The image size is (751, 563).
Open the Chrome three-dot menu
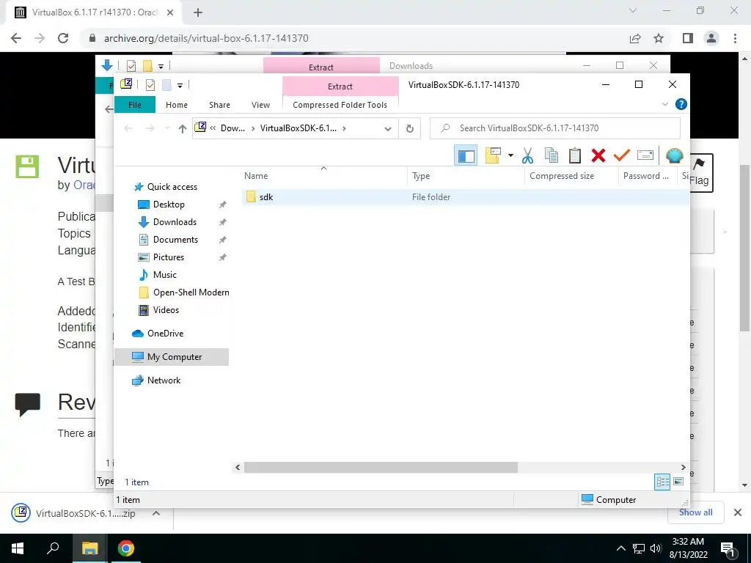click(x=735, y=38)
